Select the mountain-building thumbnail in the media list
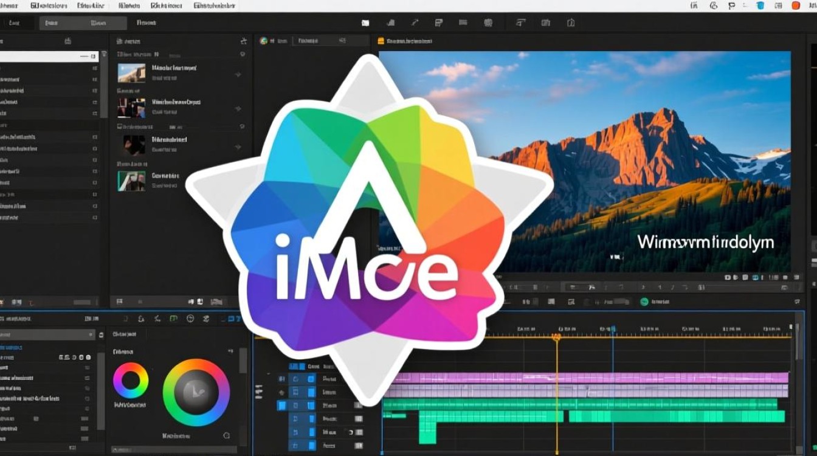The width and height of the screenshot is (817, 456). [131, 73]
